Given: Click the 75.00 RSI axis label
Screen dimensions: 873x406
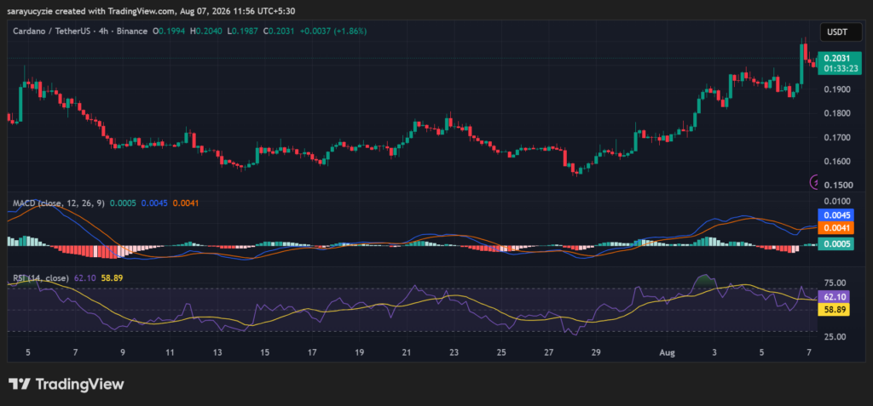Looking at the screenshot, I should 835,283.
